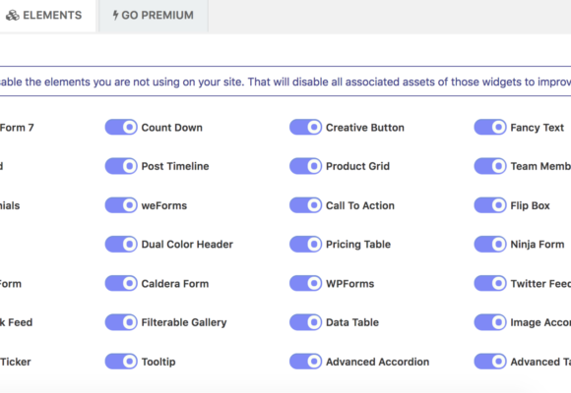Disable the Count Down element toggle
The image size is (571, 393).
121,128
